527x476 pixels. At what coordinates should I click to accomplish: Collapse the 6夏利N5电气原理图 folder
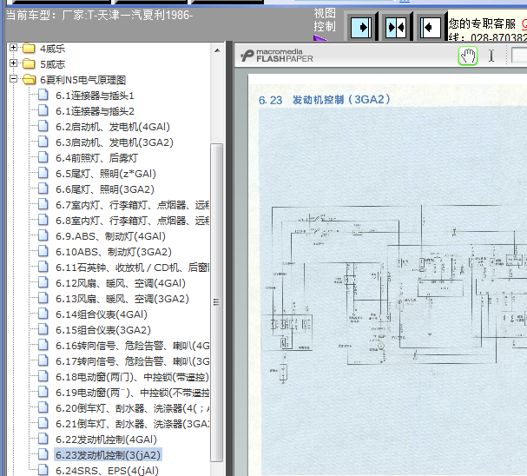click(x=13, y=79)
